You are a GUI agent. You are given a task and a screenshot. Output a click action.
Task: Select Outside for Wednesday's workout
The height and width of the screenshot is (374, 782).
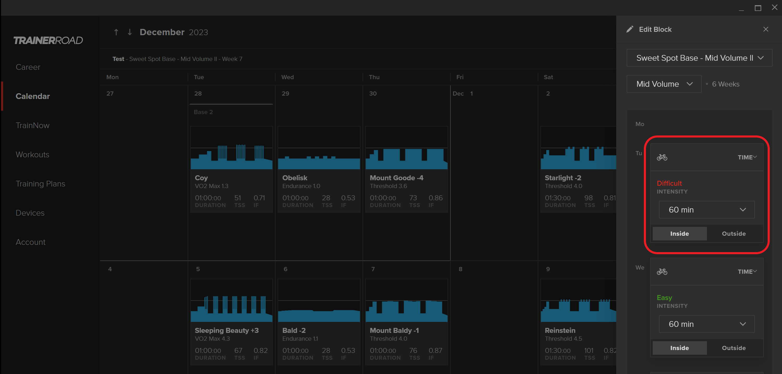tap(734, 348)
